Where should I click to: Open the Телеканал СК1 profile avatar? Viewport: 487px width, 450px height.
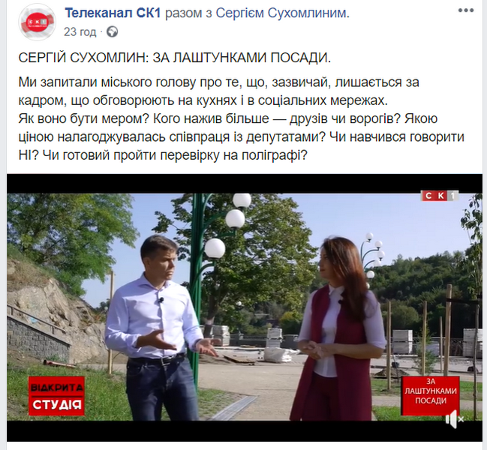[37, 22]
